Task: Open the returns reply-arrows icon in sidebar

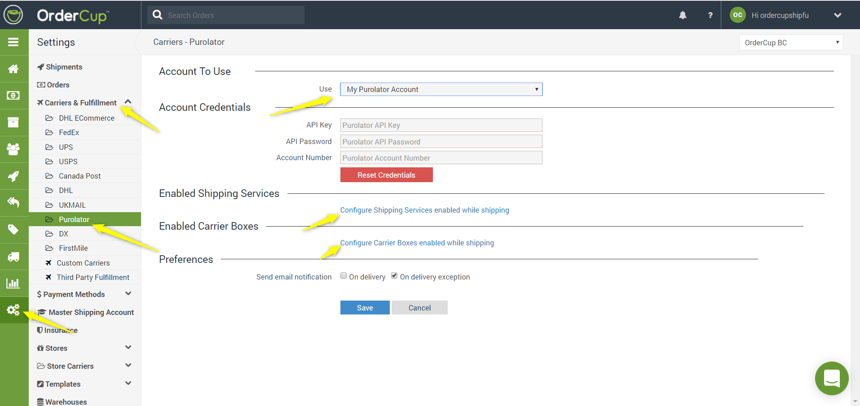Action: coord(13,202)
